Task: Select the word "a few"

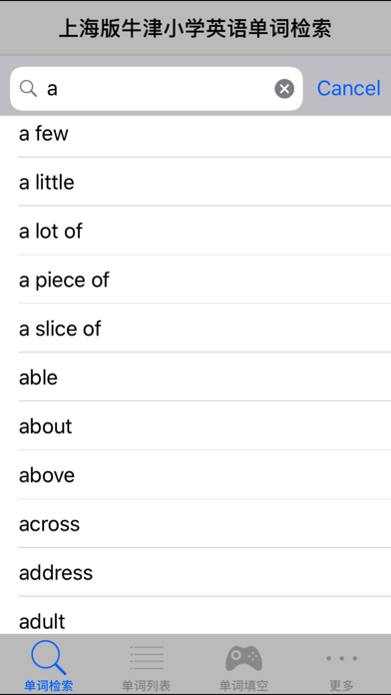Action: click(x=195, y=133)
